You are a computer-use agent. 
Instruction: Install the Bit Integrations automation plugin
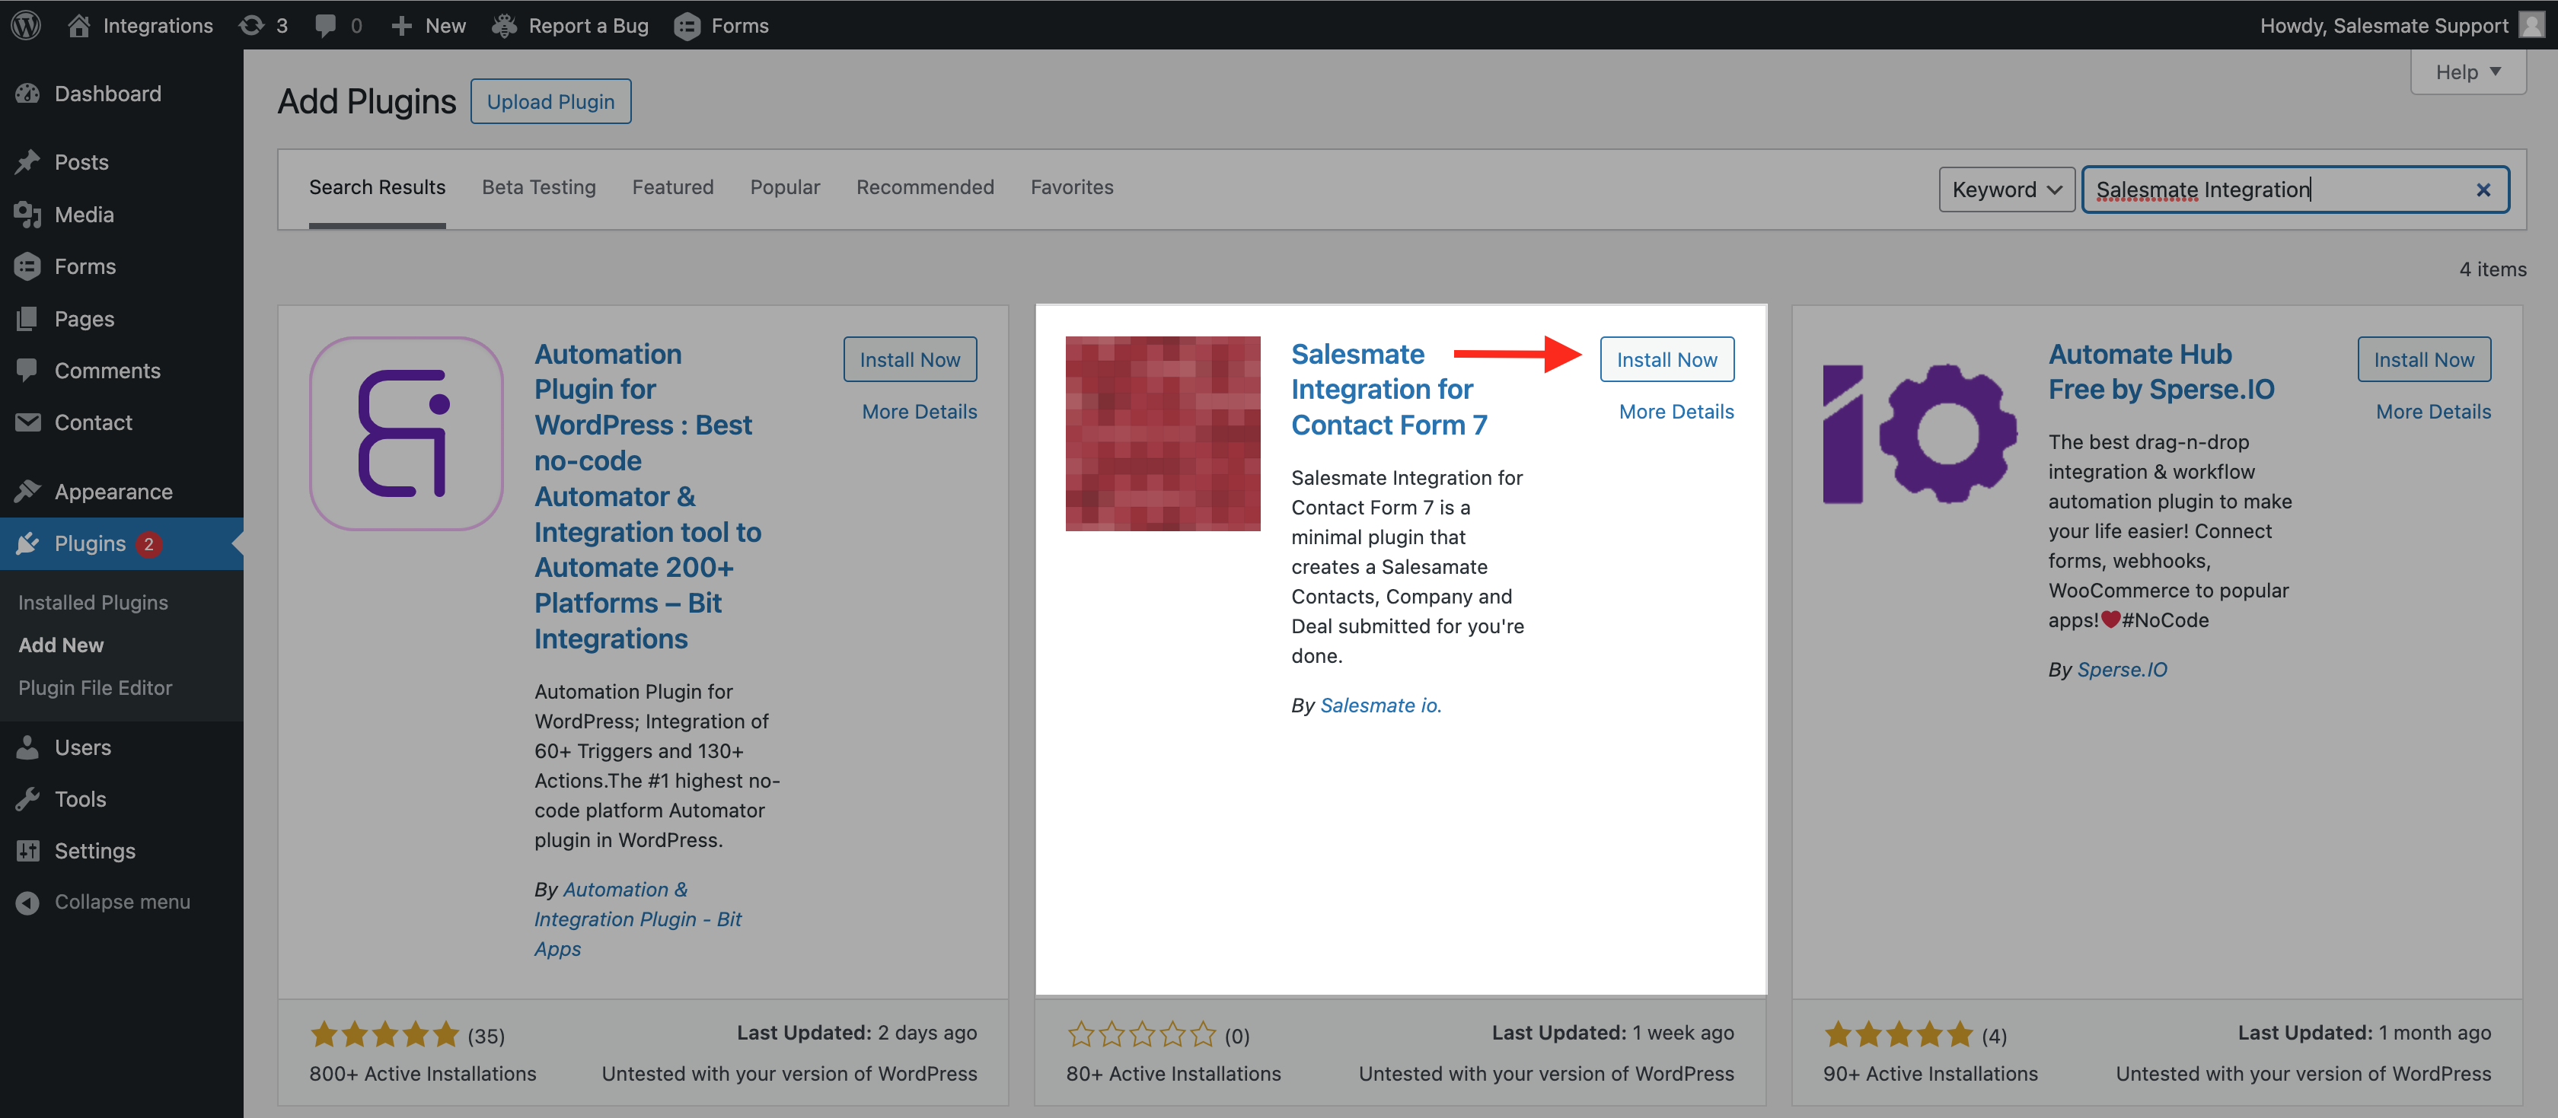tap(910, 359)
